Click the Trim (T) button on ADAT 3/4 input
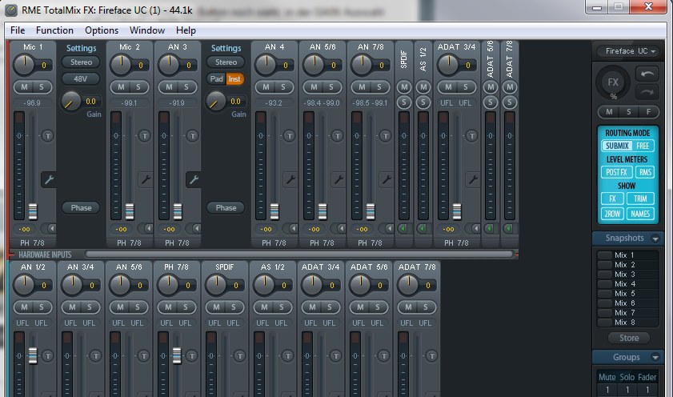The height and width of the screenshot is (397, 673). 471,136
